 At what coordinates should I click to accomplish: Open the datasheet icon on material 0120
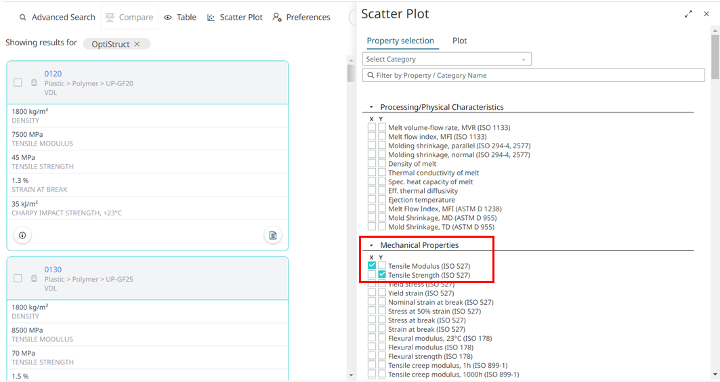point(273,235)
